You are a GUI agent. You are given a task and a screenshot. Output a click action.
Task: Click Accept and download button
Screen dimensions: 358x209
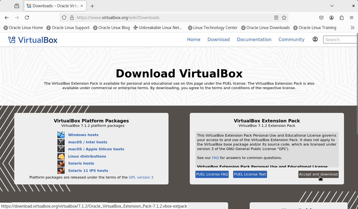(x=319, y=174)
